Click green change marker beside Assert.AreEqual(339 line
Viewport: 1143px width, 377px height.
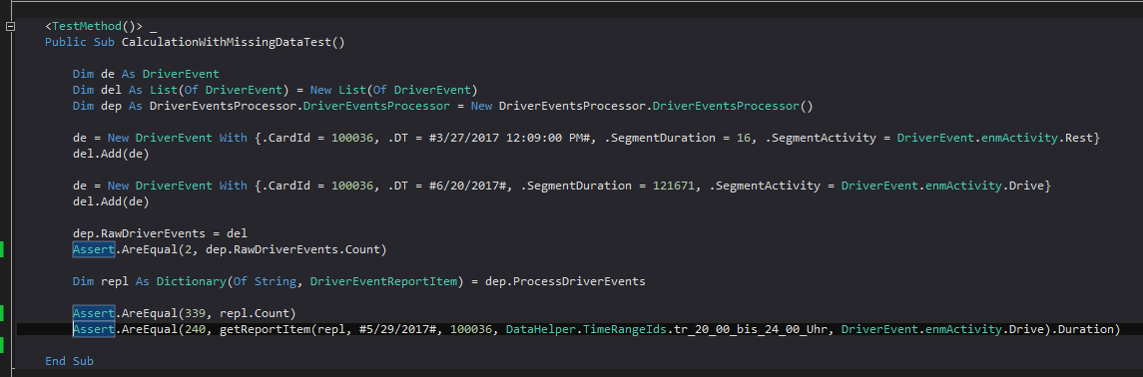pyautogui.click(x=1, y=314)
